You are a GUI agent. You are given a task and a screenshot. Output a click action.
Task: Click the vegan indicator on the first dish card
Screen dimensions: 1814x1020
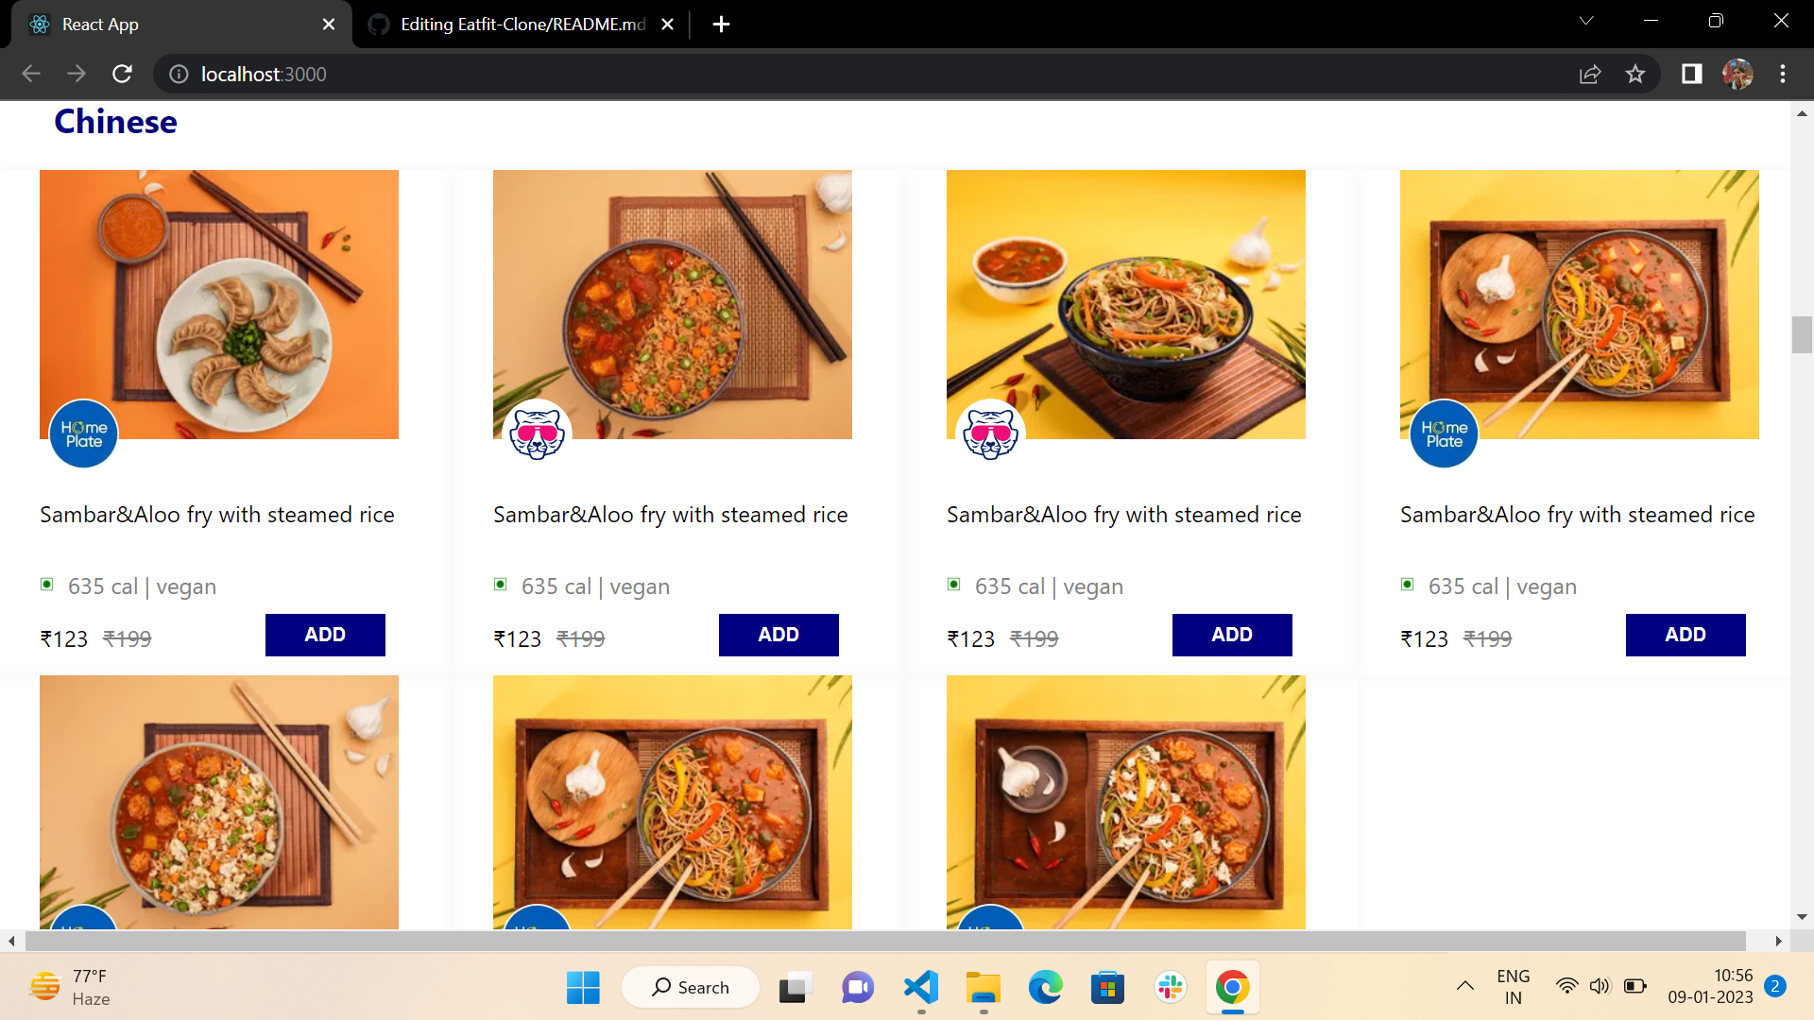(45, 585)
